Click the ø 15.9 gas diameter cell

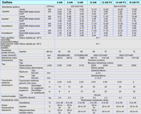point(98,78)
